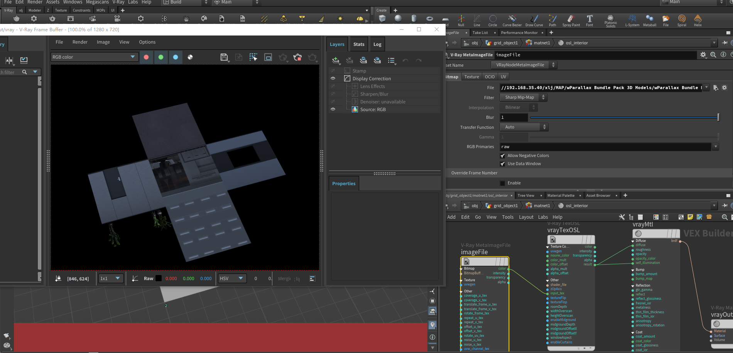This screenshot has width=733, height=353.
Task: Click the Blur value input field
Action: (514, 117)
